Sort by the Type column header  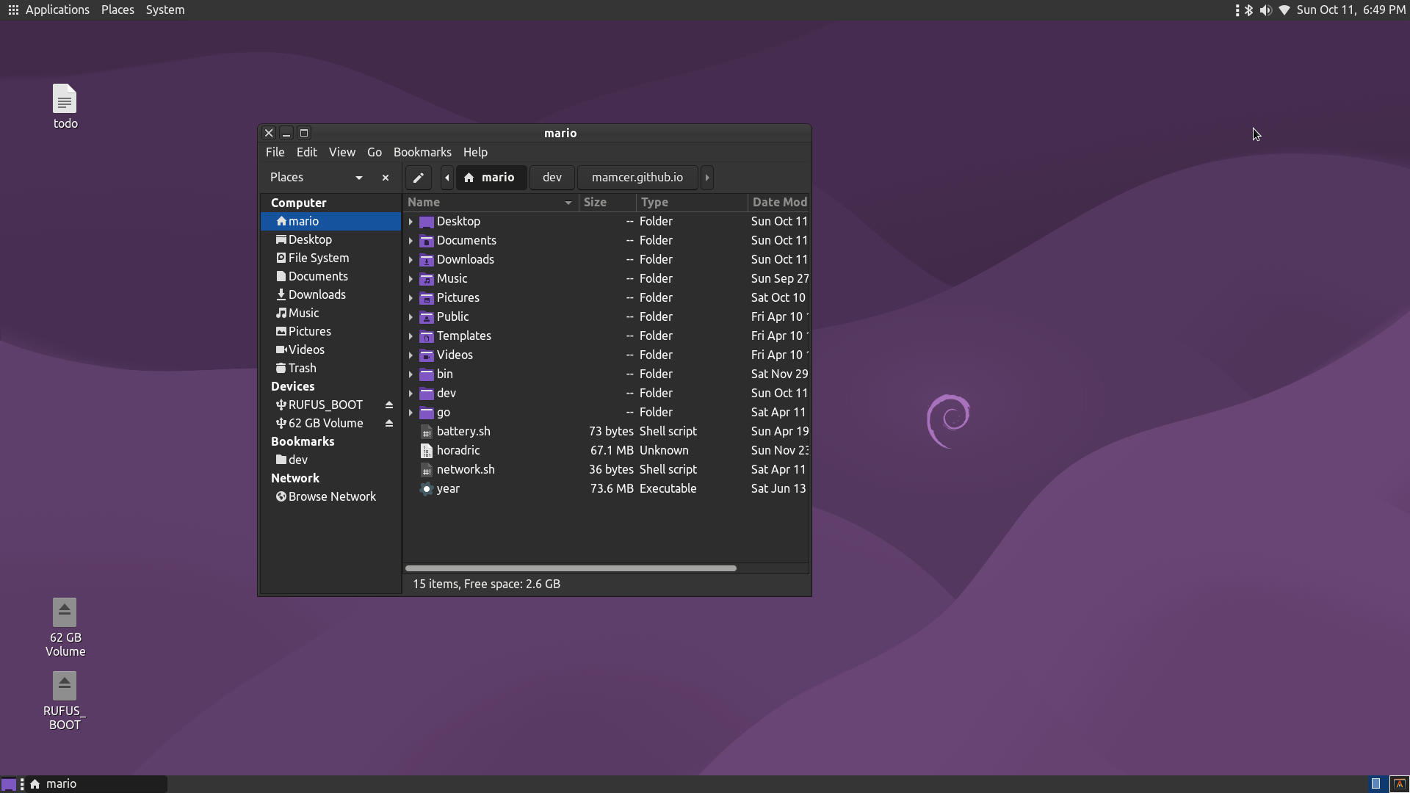click(x=691, y=203)
